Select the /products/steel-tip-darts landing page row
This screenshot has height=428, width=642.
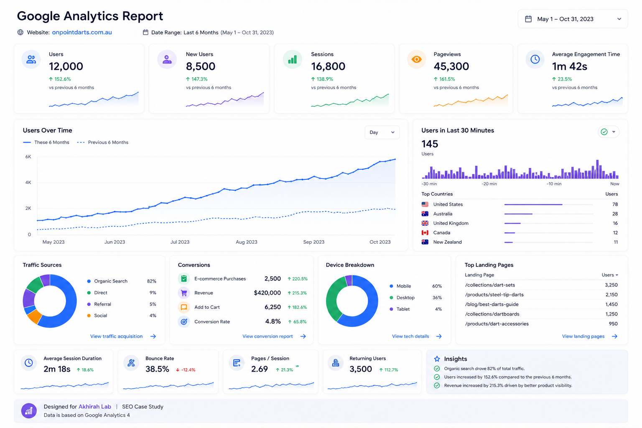tap(541, 295)
